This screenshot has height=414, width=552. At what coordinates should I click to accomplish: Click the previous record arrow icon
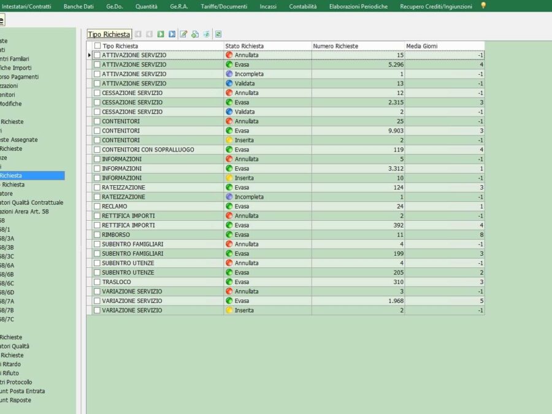[149, 34]
